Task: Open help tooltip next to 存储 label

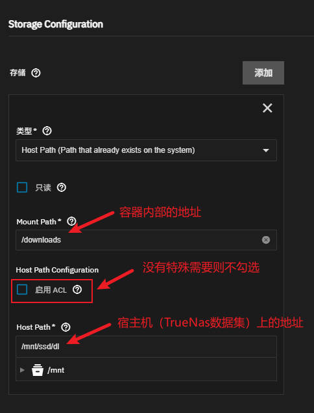Action: (x=36, y=73)
